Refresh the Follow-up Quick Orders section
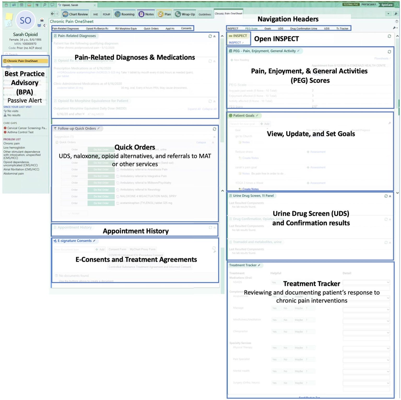The image size is (401, 400). (214, 129)
